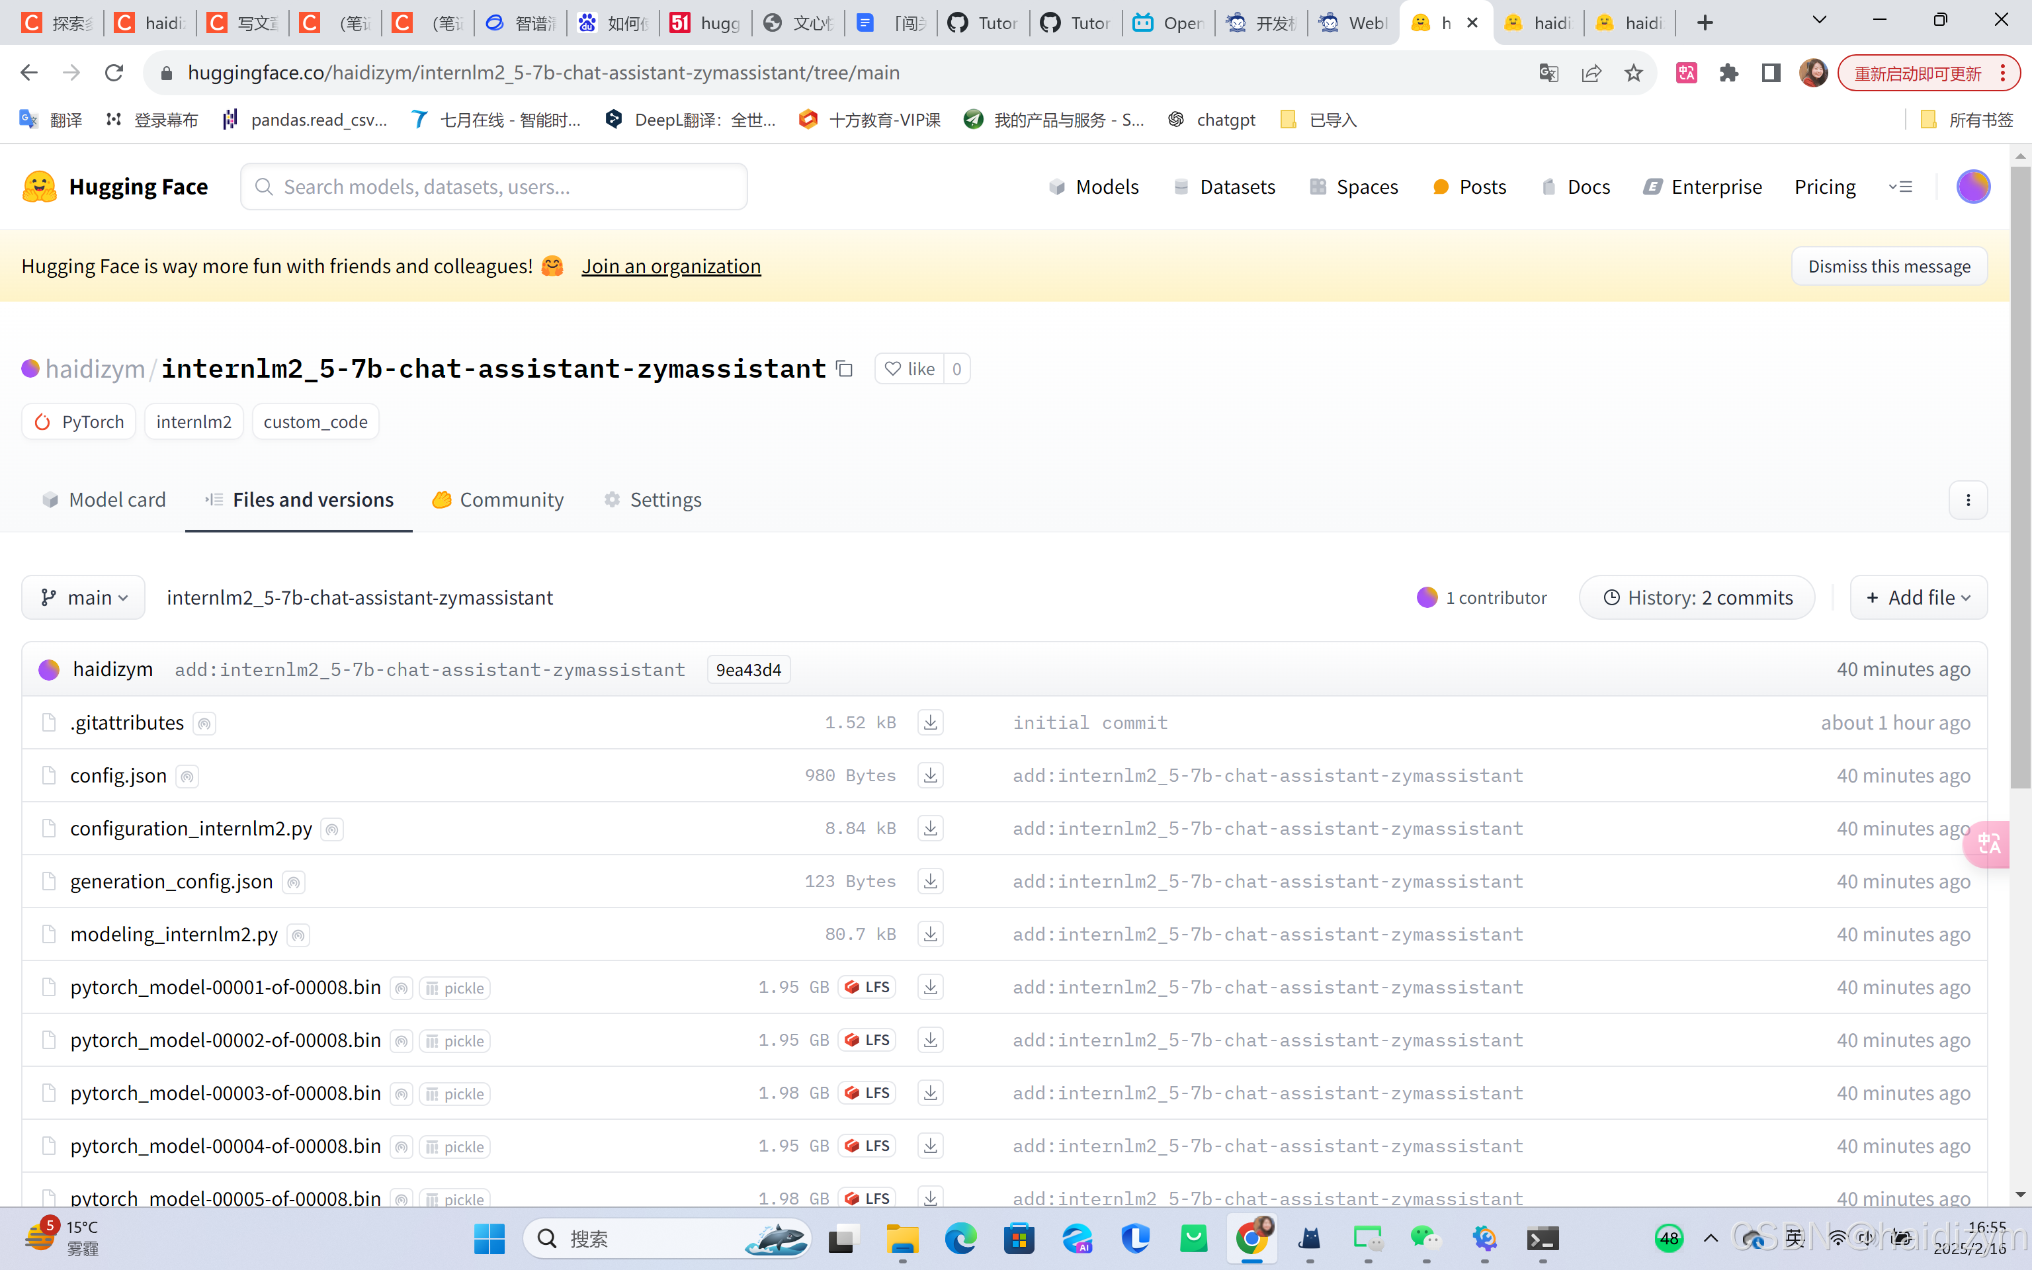Click the pink floating translate widget
The height and width of the screenshot is (1270, 2032).
(1988, 843)
